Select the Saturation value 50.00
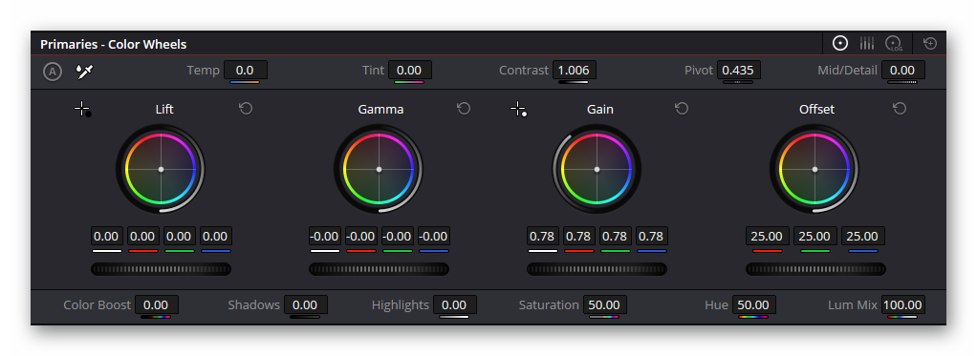The image size is (977, 356). pos(605,305)
